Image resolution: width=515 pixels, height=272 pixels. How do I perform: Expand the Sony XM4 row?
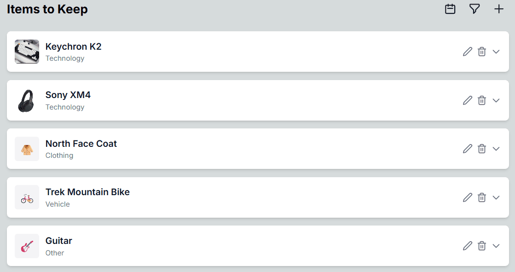coord(496,100)
